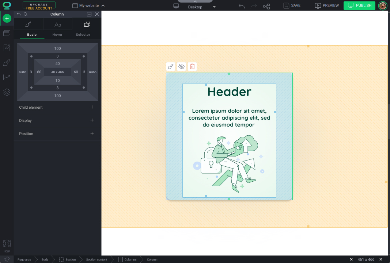Click the Header heading on canvas
The width and height of the screenshot is (390, 263).
tap(229, 92)
